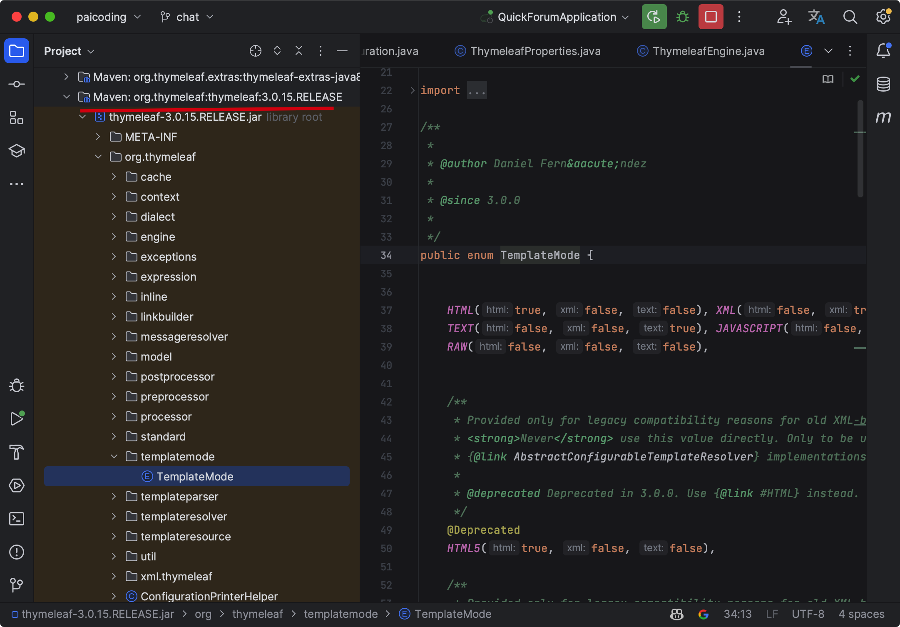Open the QuickForumApplication run configuration dropdown
This screenshot has width=900, height=627.
(557, 17)
